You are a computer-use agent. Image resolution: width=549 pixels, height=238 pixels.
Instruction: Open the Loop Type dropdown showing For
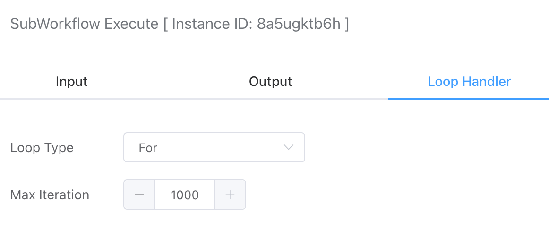coord(214,148)
